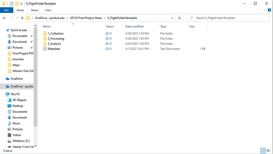Click chevron after OneDrive - purdue.edu breadcrumb
This screenshot has height=154, width=273.
pyautogui.click(x=67, y=18)
